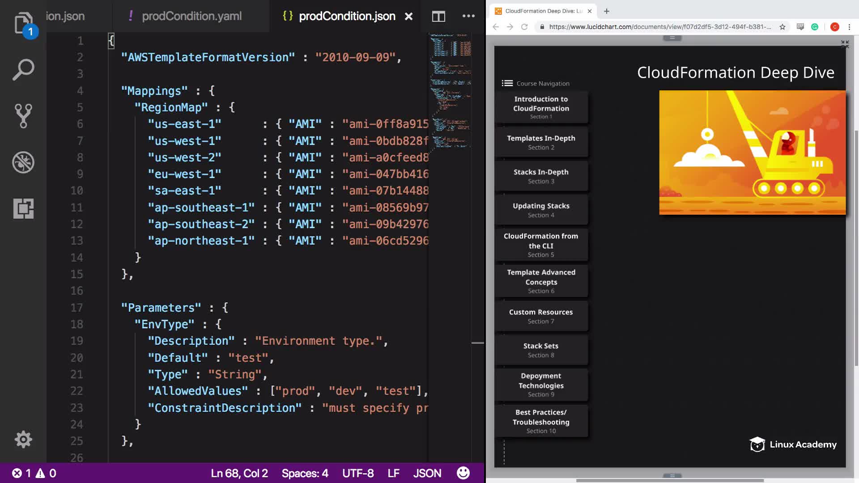The image size is (859, 483).
Task: Bookmark the page with star icon
Action: coord(782,27)
